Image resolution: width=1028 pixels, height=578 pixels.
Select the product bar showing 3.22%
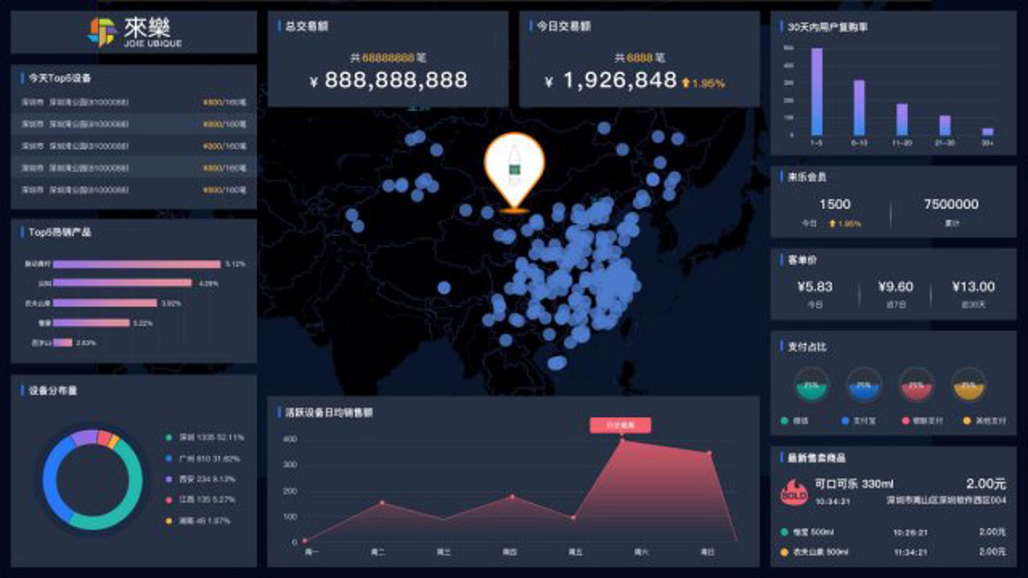tap(91, 323)
